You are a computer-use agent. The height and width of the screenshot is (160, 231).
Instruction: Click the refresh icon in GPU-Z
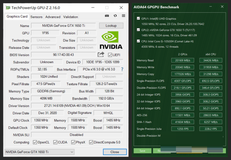[115, 16]
